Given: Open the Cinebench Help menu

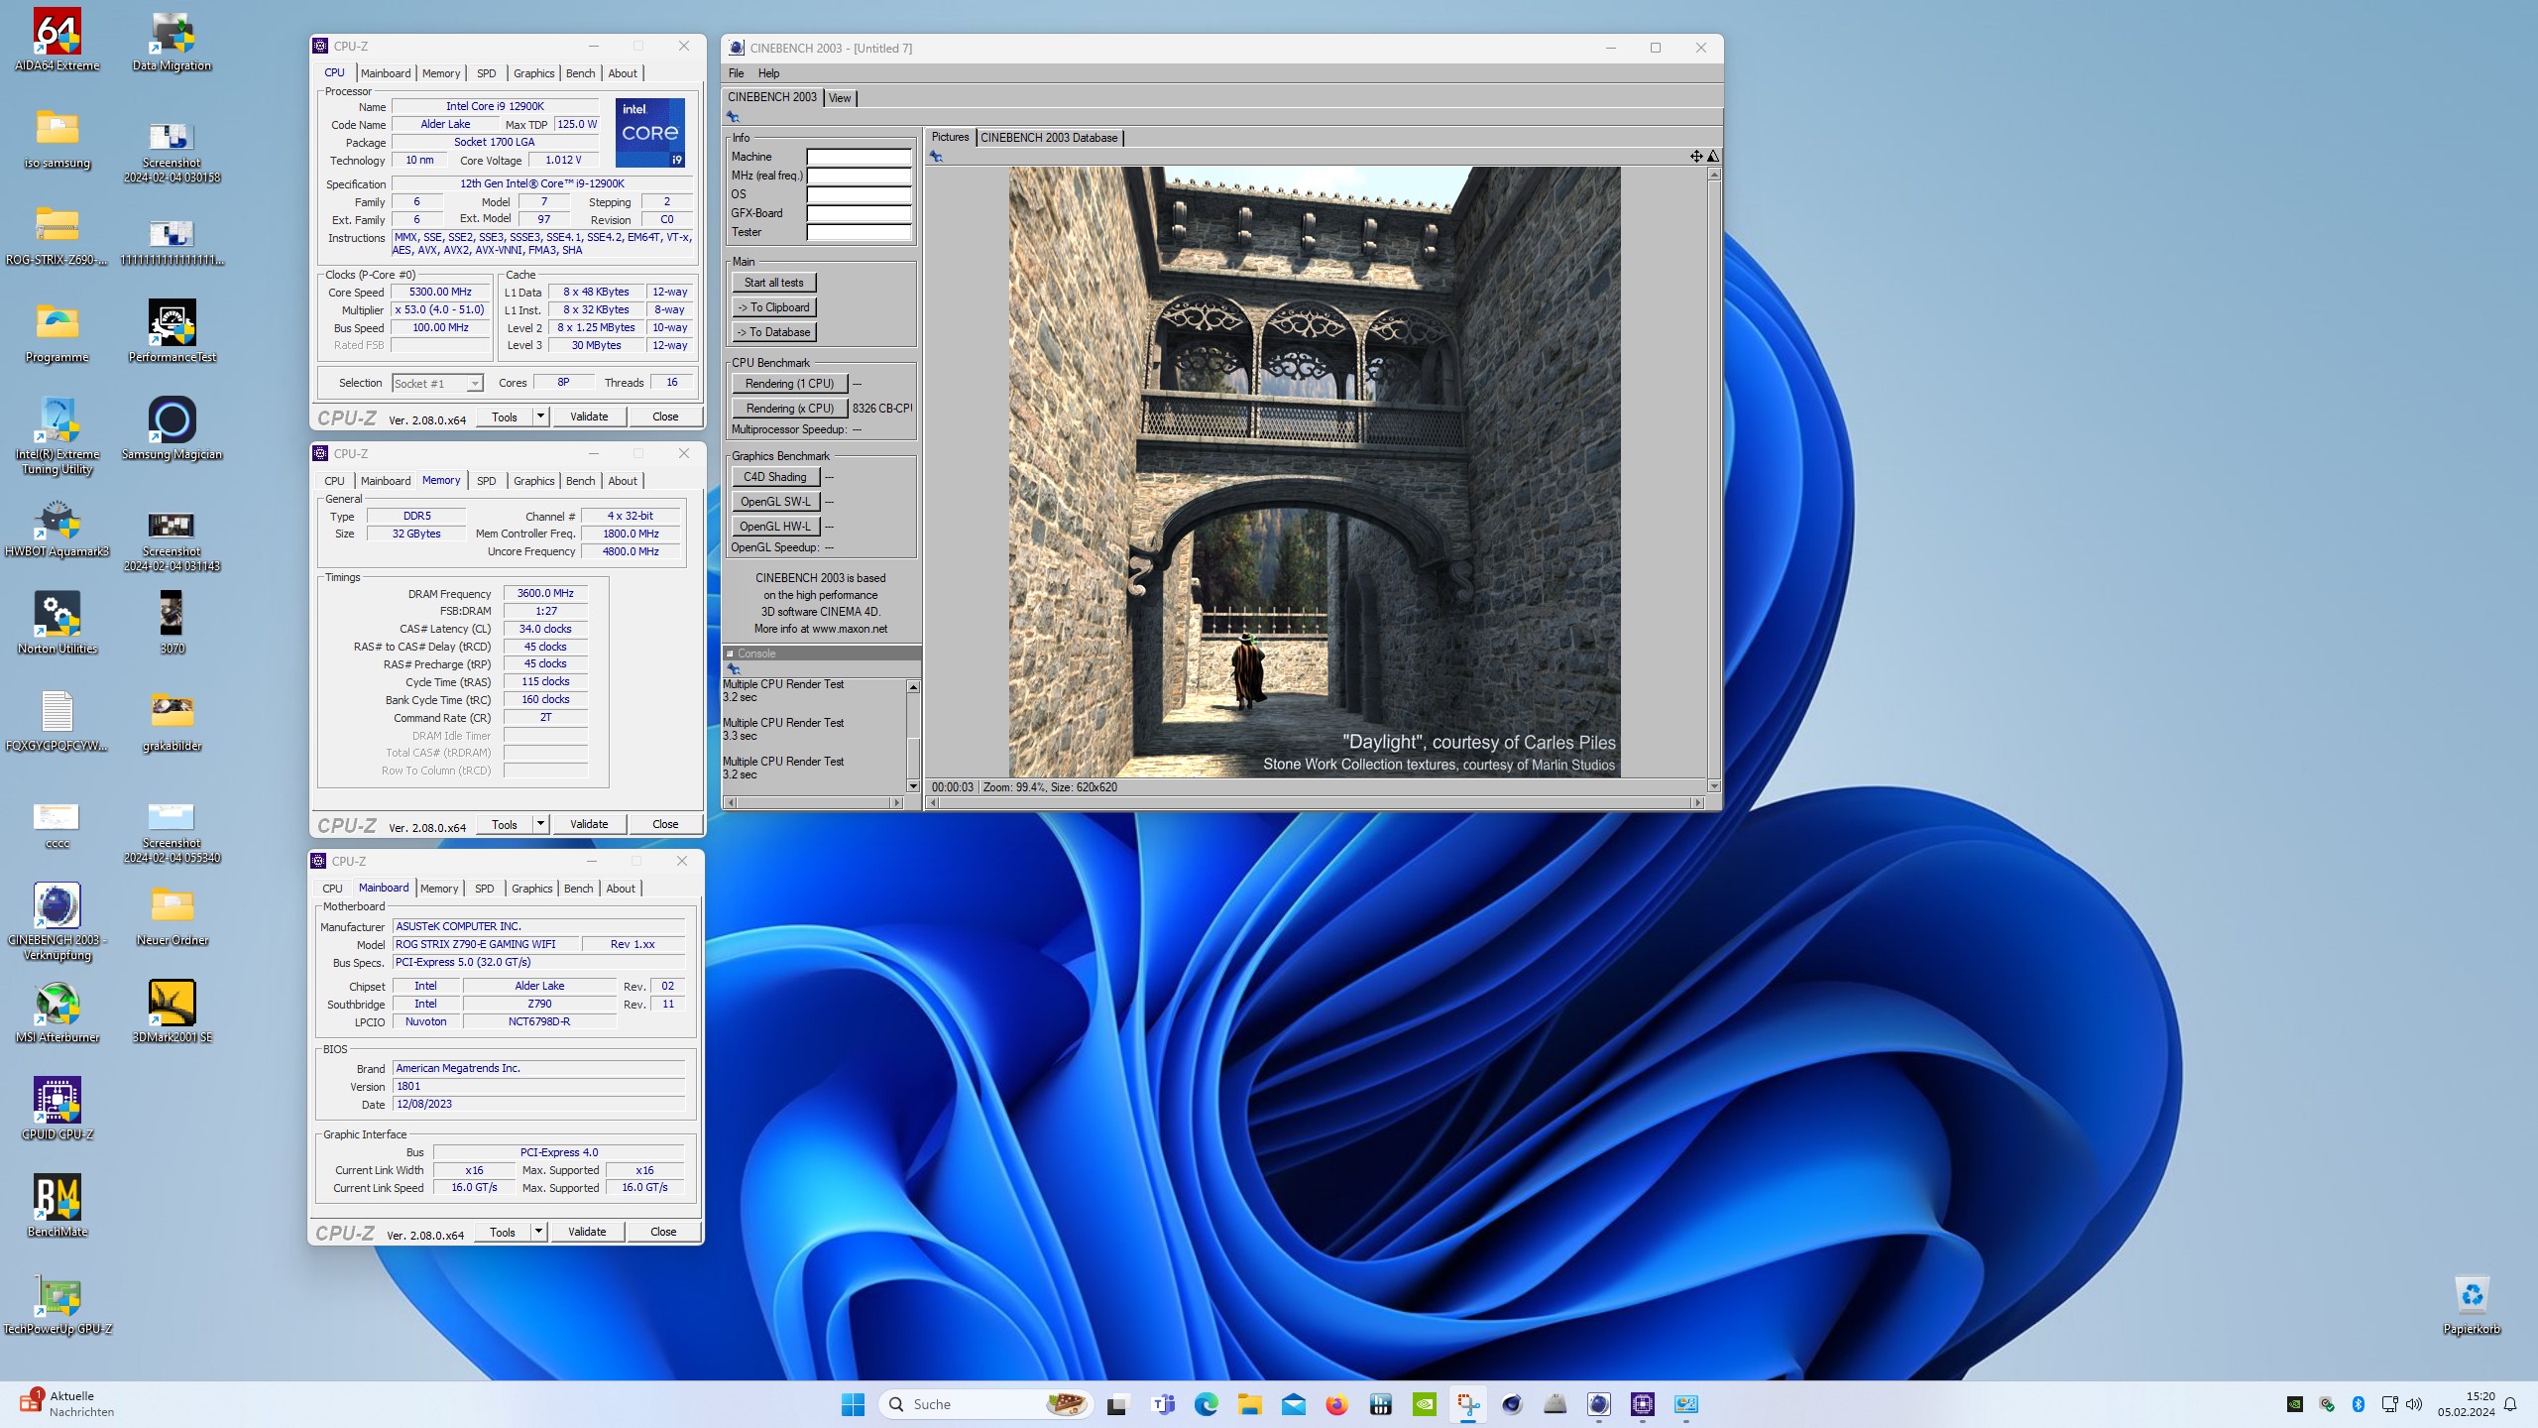Looking at the screenshot, I should pyautogui.click(x=768, y=73).
